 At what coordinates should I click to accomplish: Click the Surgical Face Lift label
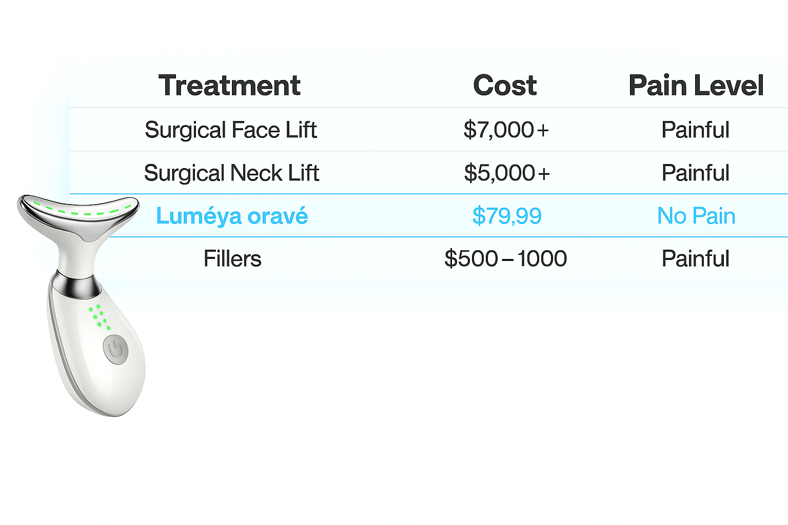coord(231,130)
